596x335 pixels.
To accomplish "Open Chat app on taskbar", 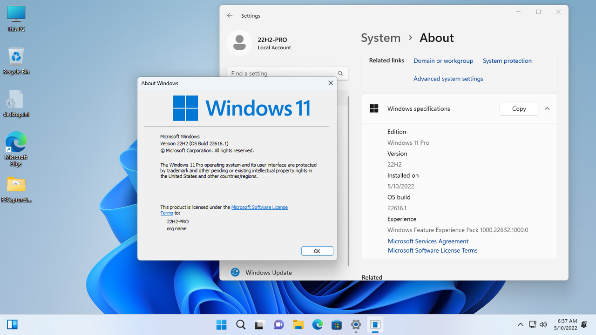I will pyautogui.click(x=279, y=324).
